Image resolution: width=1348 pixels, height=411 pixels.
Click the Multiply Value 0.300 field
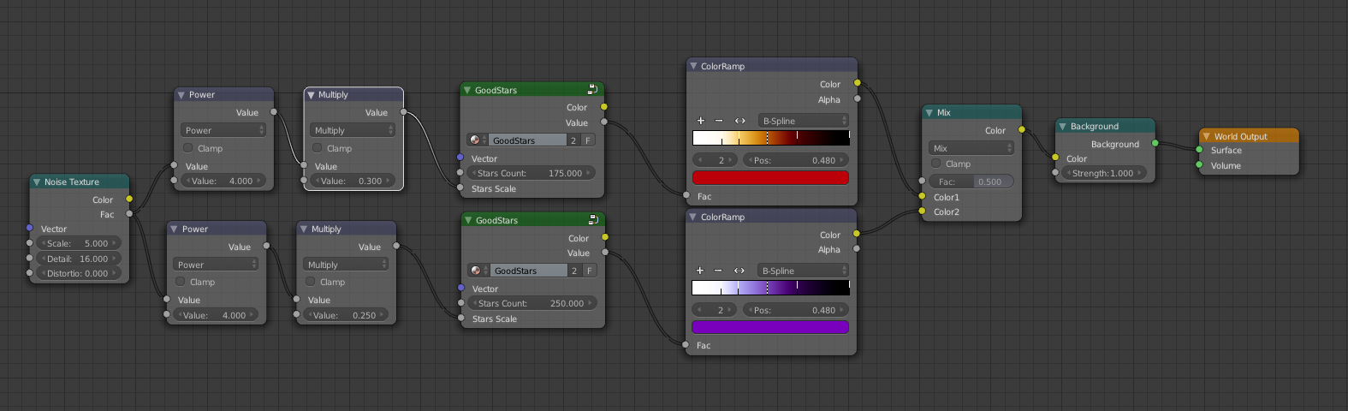pos(353,181)
